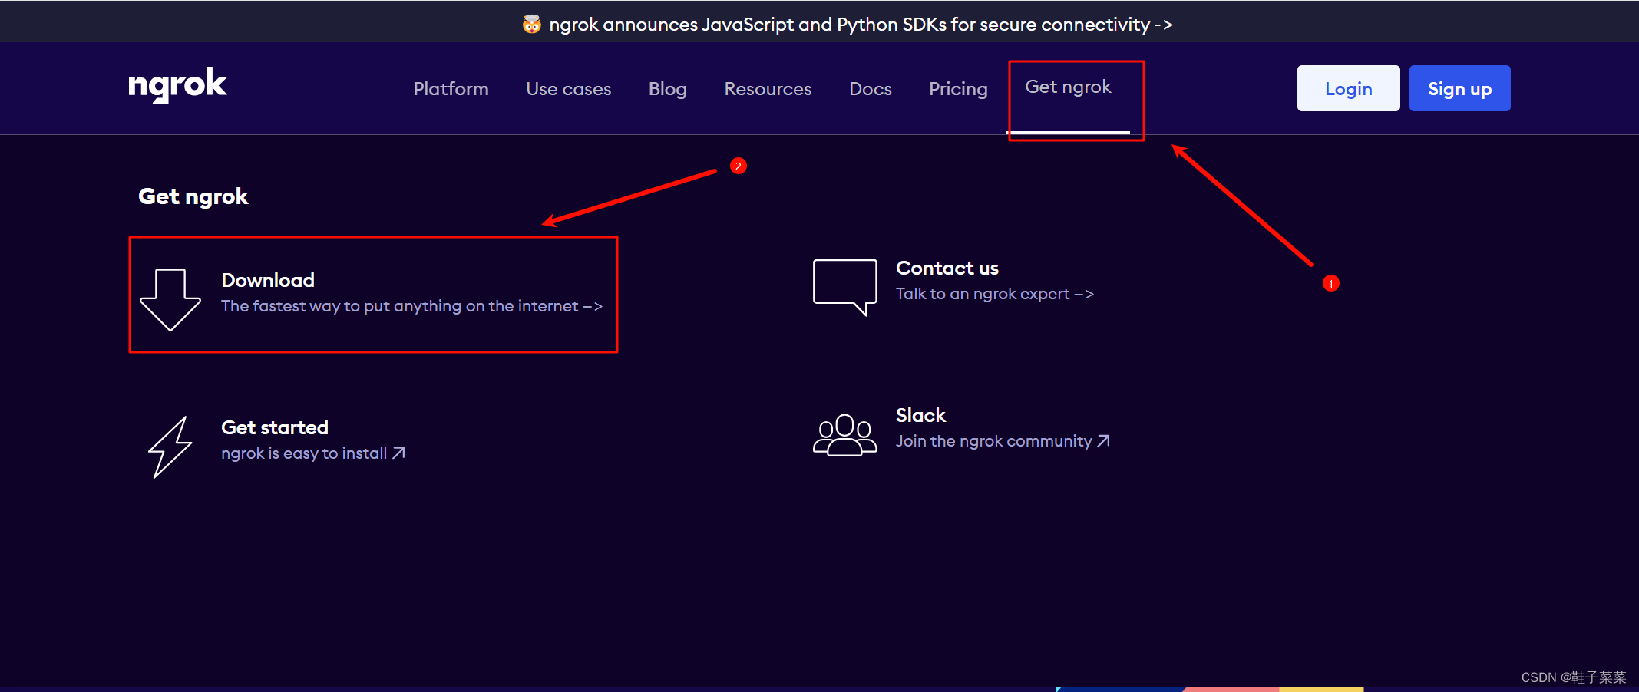
Task: Collapse the Get ngrok dropdown panel
Action: coord(1068,87)
